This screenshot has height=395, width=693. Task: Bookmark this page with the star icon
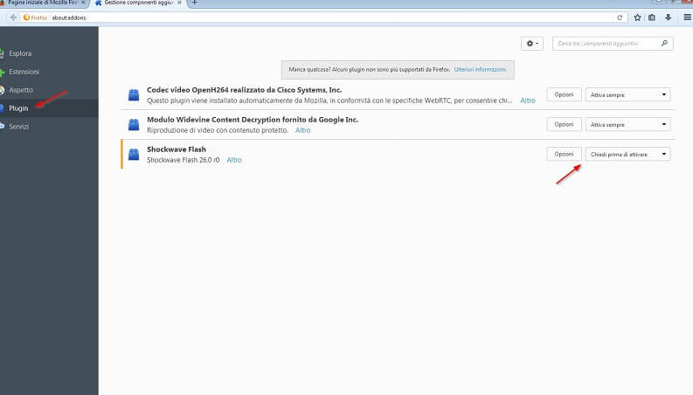coord(637,17)
